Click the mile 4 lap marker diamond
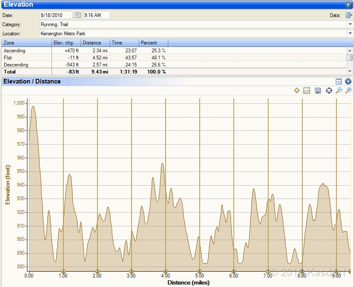The width and height of the screenshot is (354, 287). pos(166,271)
